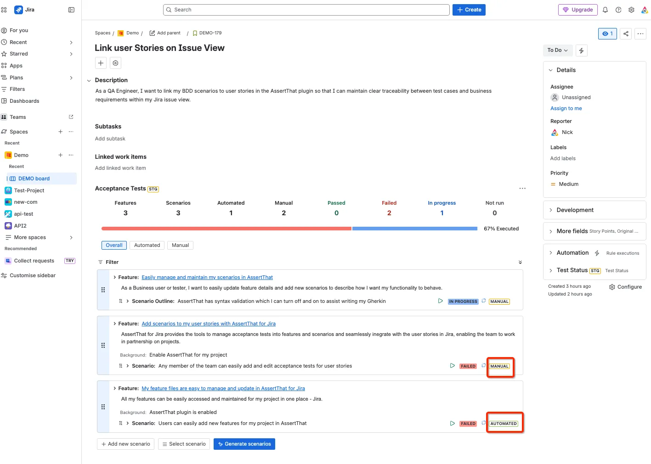Click Assign to me link
This screenshot has height=464, width=651.
point(566,108)
